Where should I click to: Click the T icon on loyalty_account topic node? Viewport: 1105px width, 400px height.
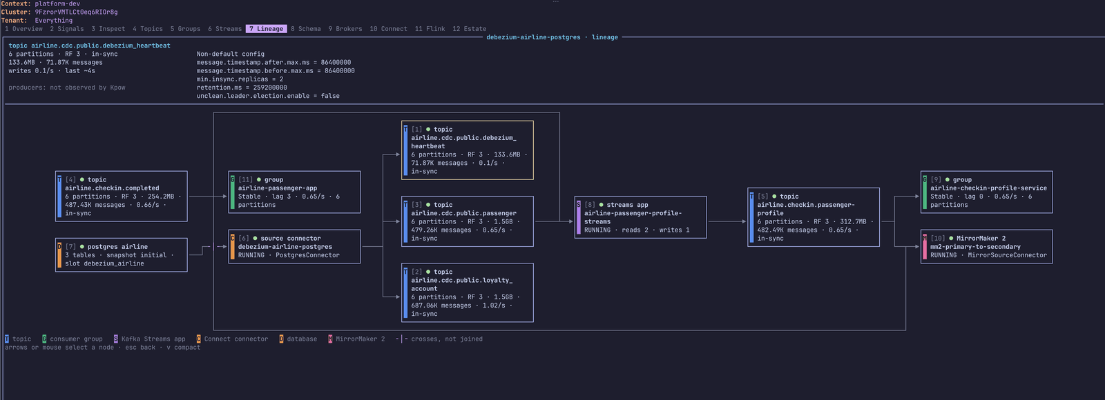(405, 272)
